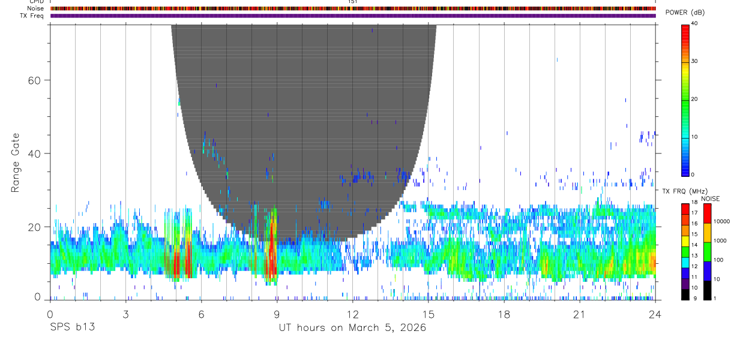Viewport: 737px width, 340px height.
Task: Pick the black NOISE swatch between 1 and 10
Action: [706, 290]
